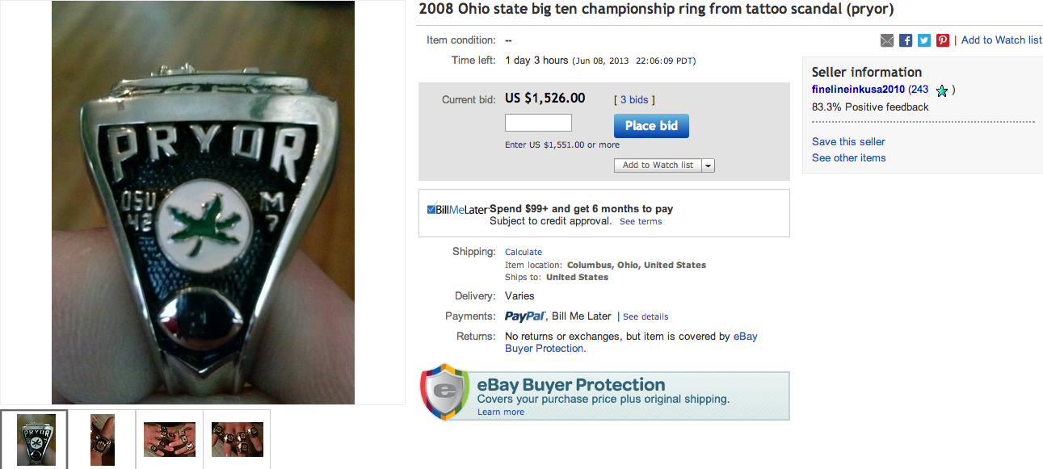Image resolution: width=1043 pixels, height=469 pixels.
Task: Click the Add to Watch list button
Action: [x=658, y=165]
